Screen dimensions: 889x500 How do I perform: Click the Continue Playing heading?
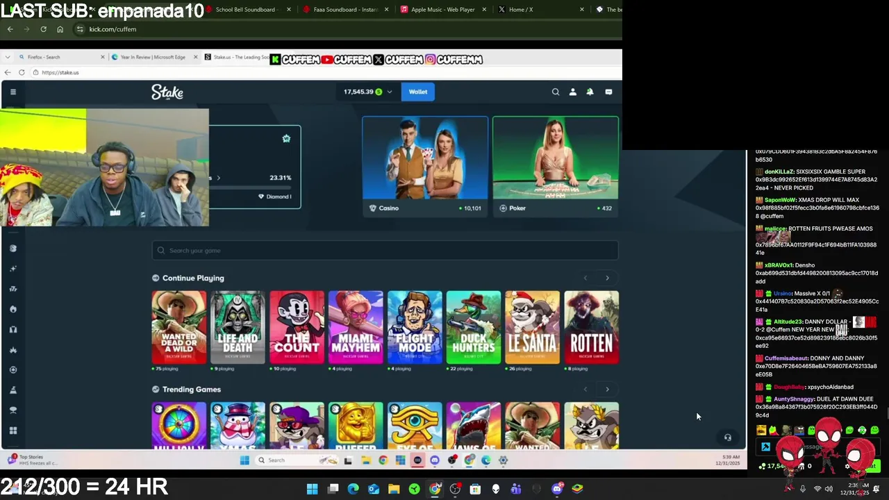192,278
